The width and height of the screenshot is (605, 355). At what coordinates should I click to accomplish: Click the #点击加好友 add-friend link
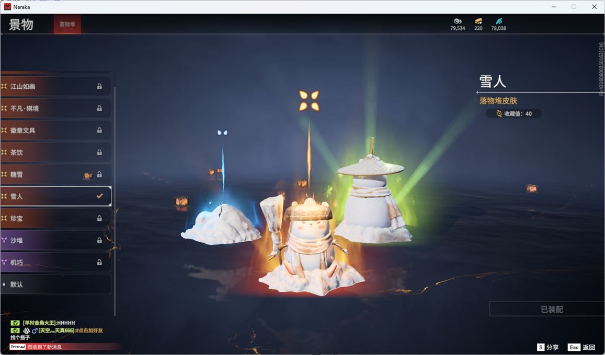click(x=89, y=330)
